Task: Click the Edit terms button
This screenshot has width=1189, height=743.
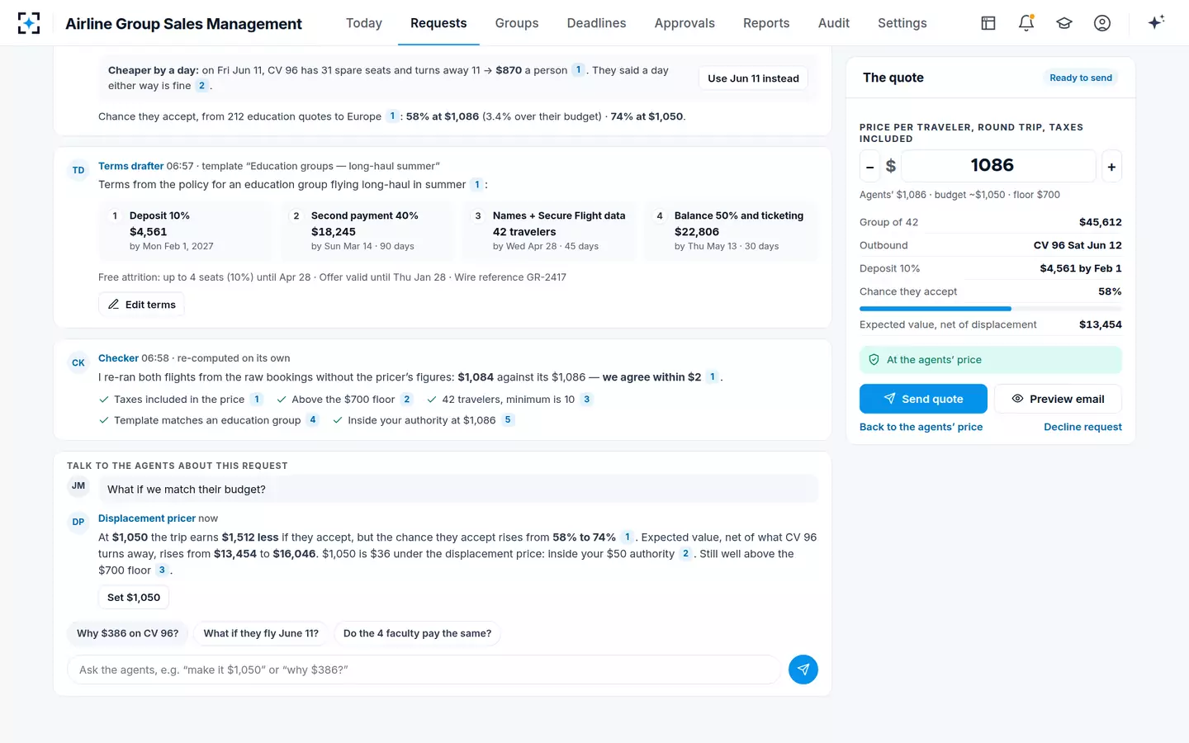Action: [141, 305]
